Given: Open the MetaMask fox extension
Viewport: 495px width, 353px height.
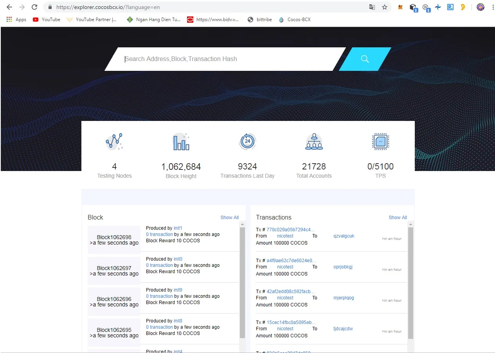Looking at the screenshot, I should [400, 7].
